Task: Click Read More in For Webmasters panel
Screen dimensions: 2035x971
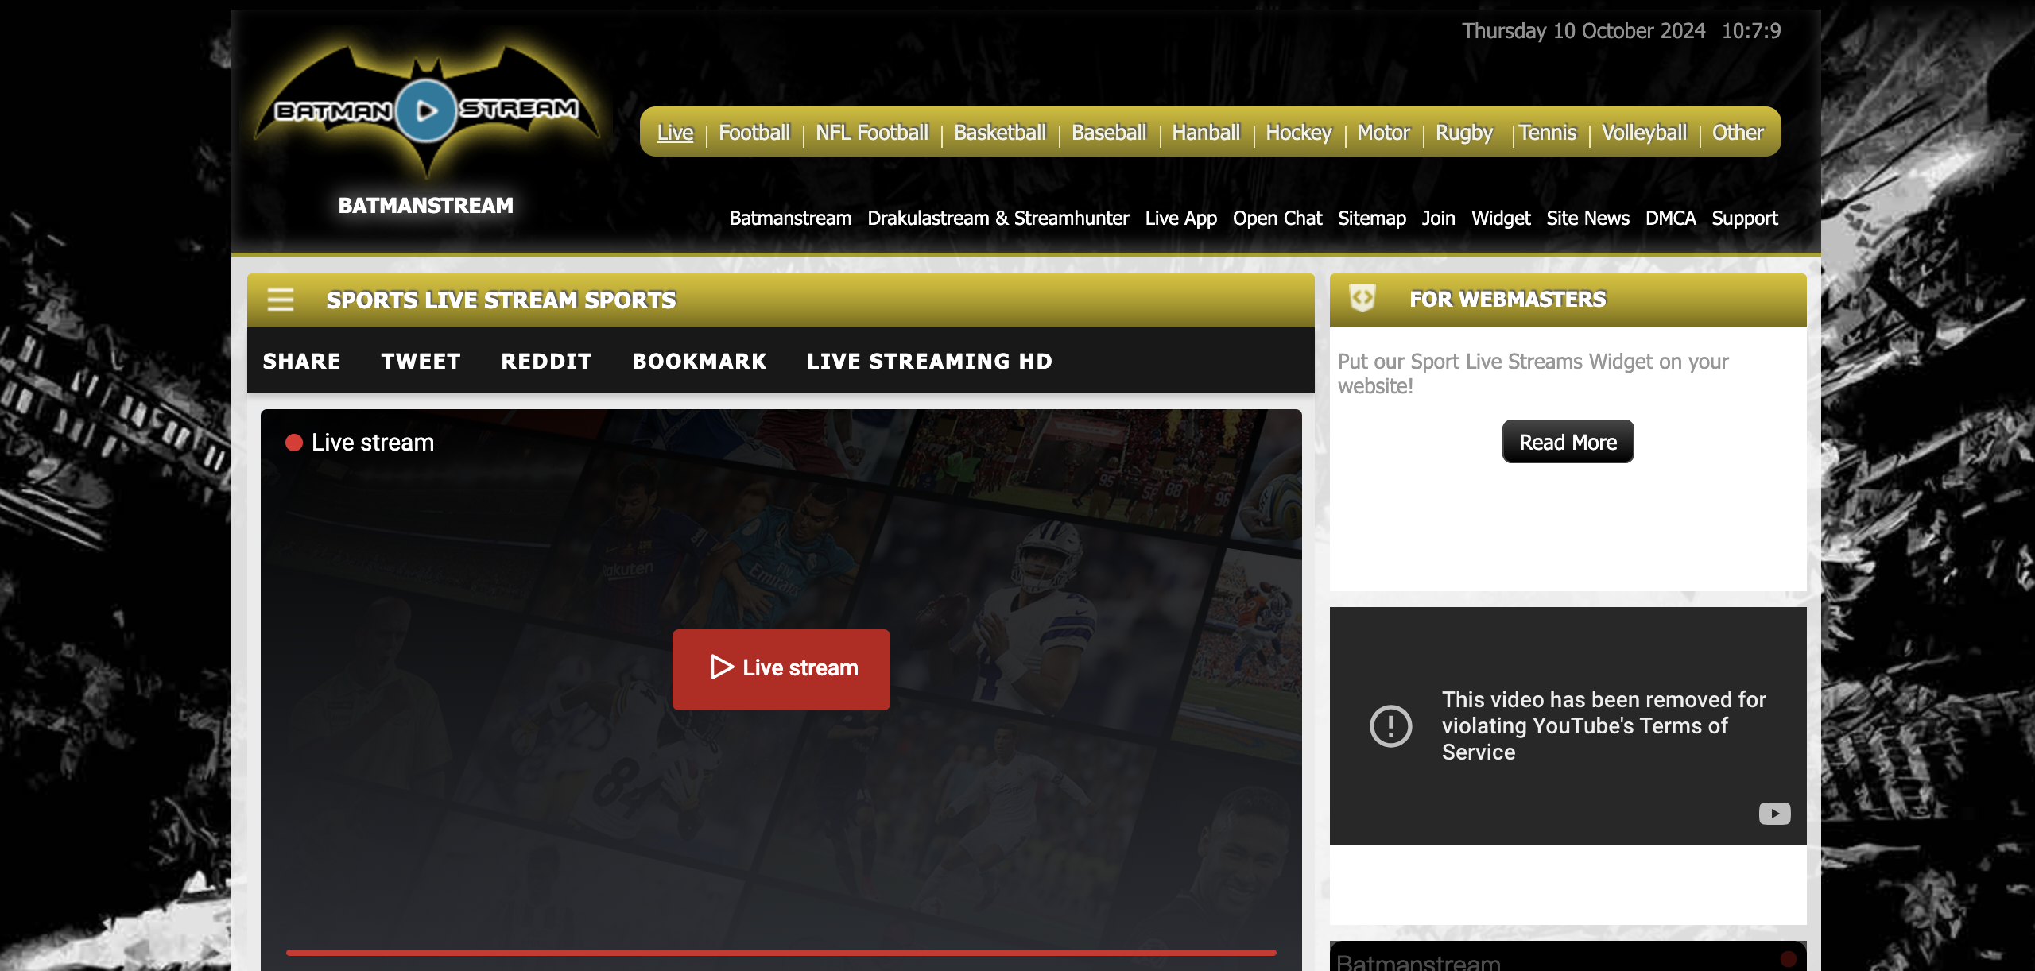Action: (x=1568, y=442)
